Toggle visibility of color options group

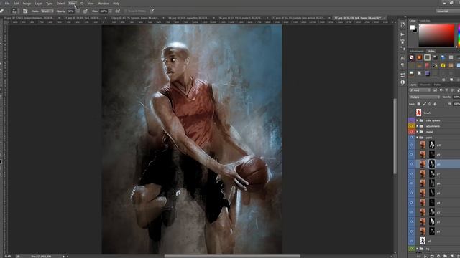[411, 120]
